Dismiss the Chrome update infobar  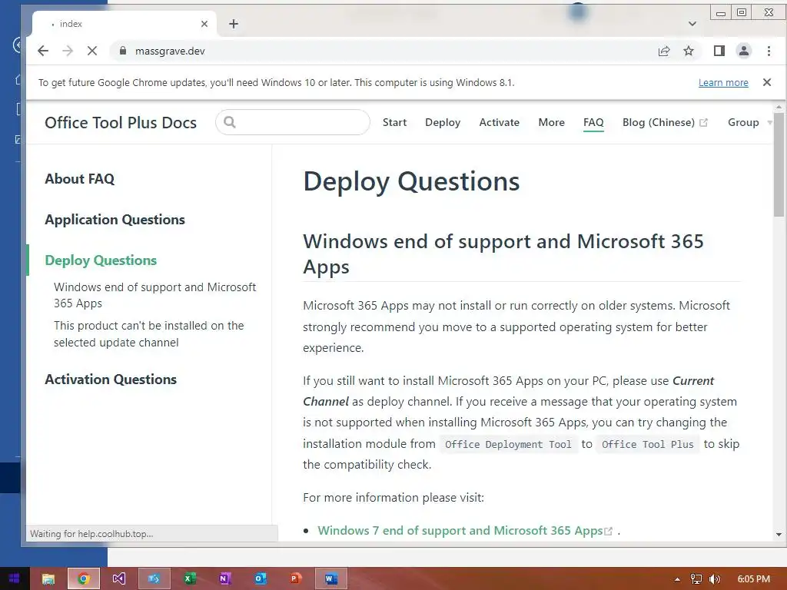[767, 82]
